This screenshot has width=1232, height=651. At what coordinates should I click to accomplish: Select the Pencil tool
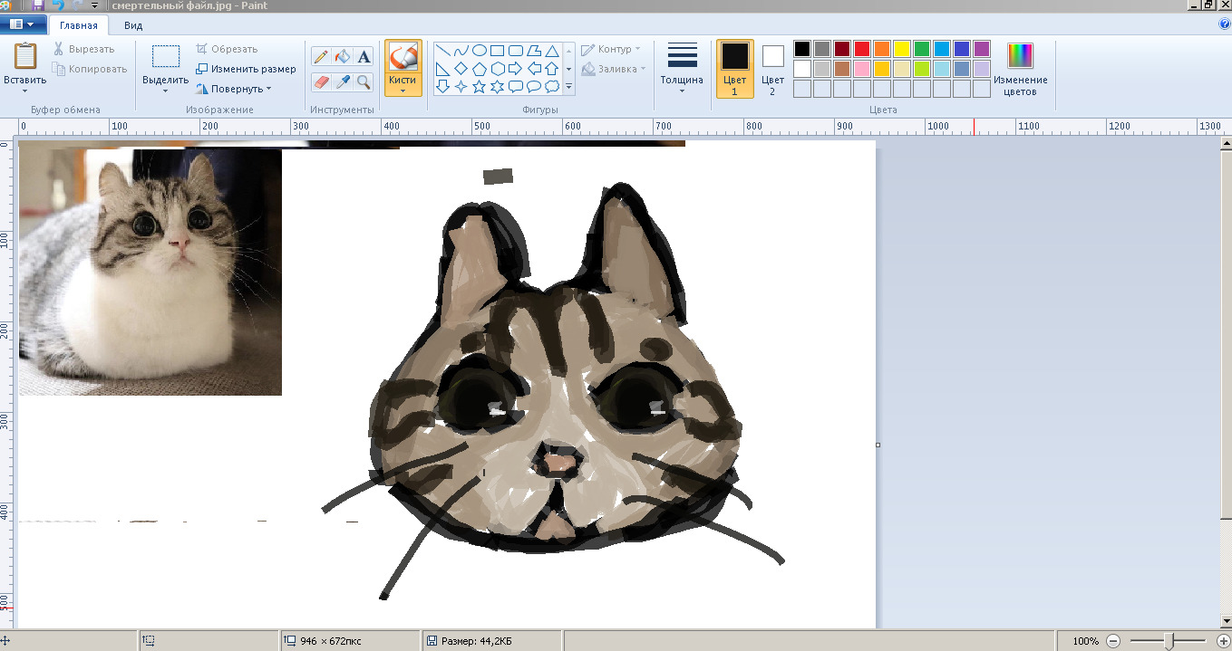click(321, 57)
